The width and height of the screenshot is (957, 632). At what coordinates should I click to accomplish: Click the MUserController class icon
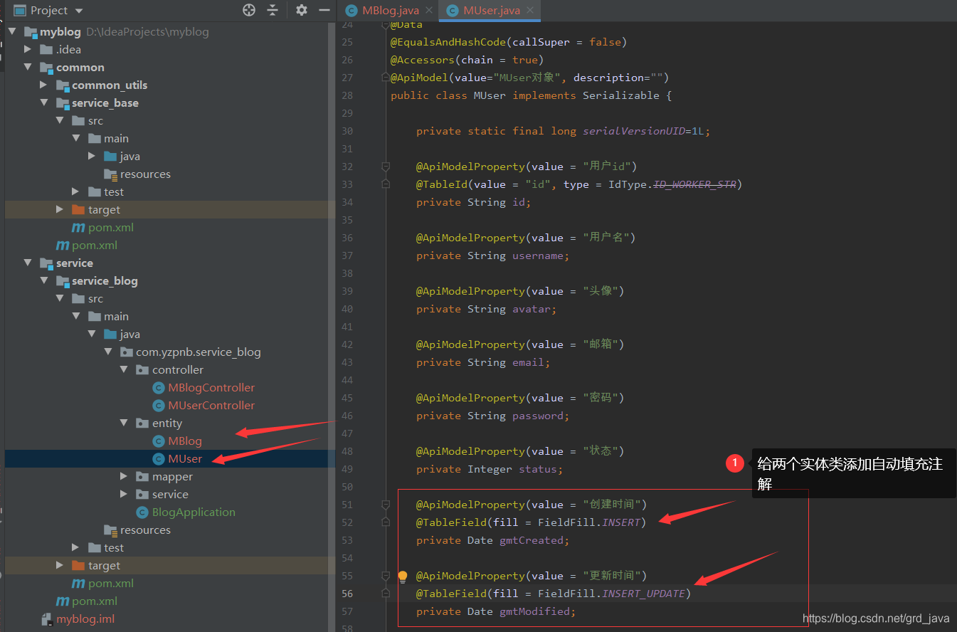159,406
